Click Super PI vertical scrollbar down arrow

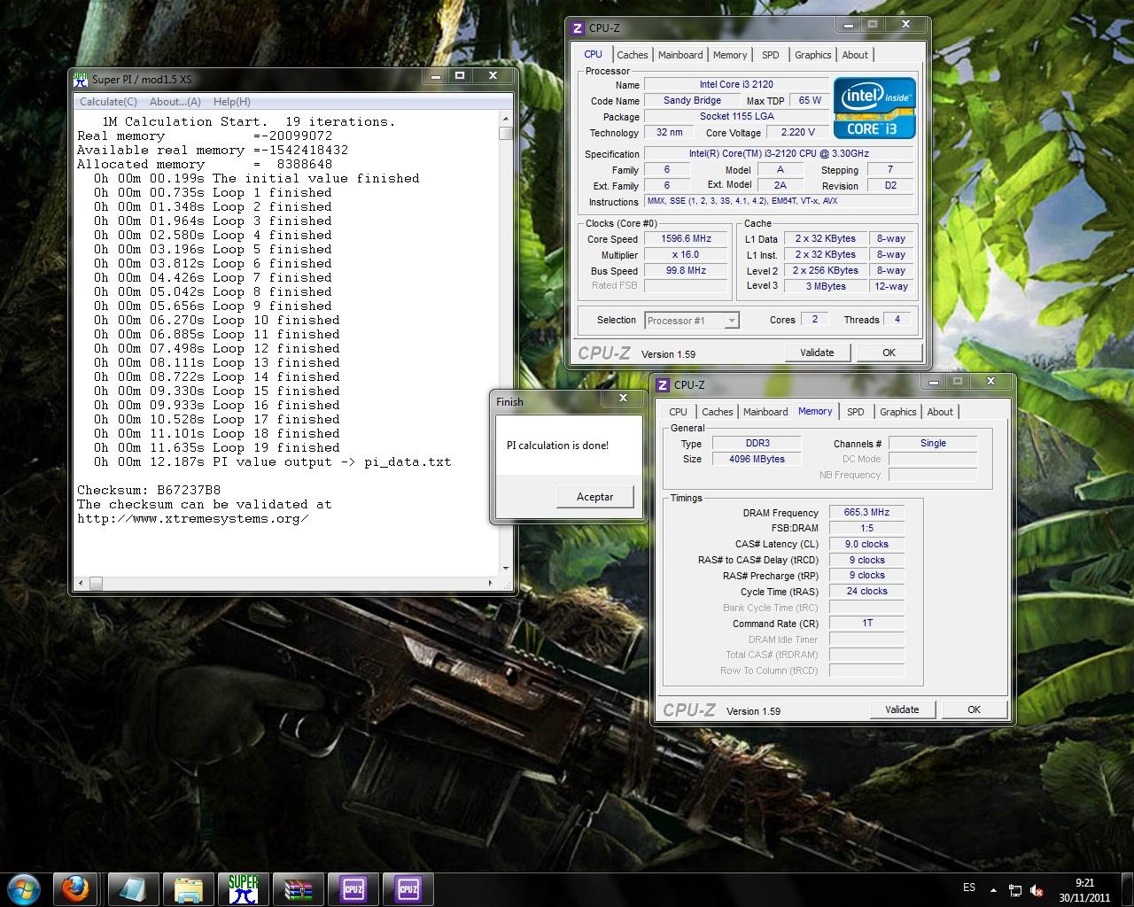[x=506, y=568]
